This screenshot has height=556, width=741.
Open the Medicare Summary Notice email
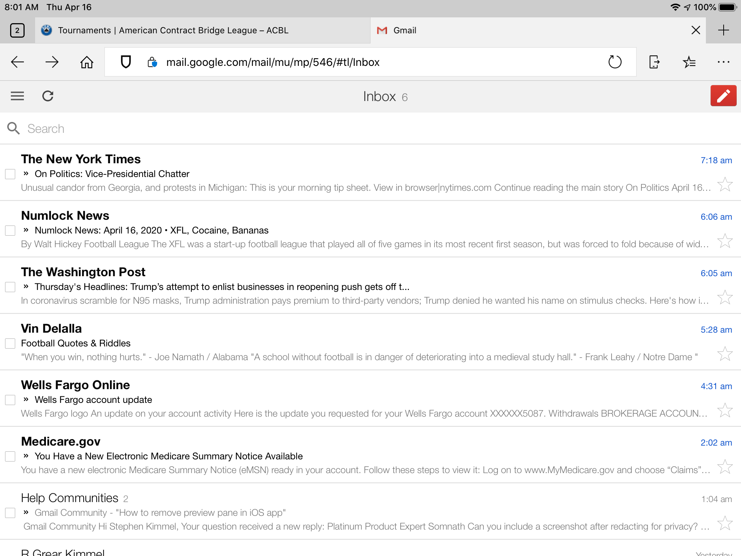[370, 455]
